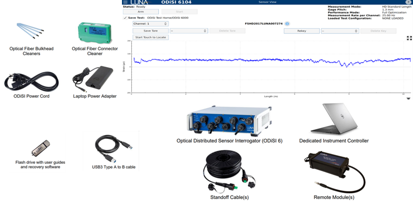Viewport: 413px width, 207px height.
Task: Click the green Optical Fiber Connector Cleaner image
Action: [95, 32]
